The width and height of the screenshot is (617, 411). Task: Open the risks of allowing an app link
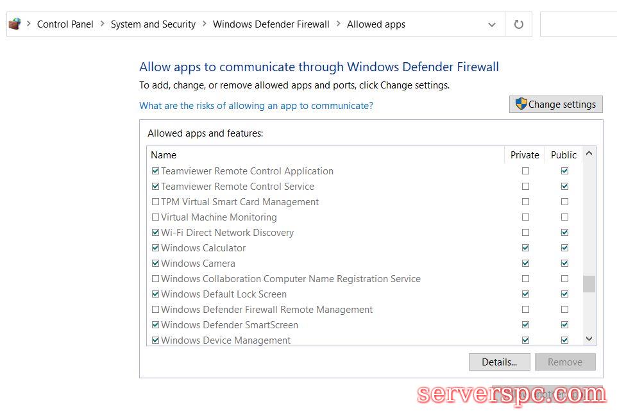pos(256,105)
